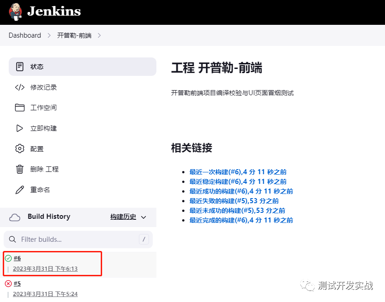Click the 删除 工程 trash icon
This screenshot has height=302, width=385.
click(20, 169)
